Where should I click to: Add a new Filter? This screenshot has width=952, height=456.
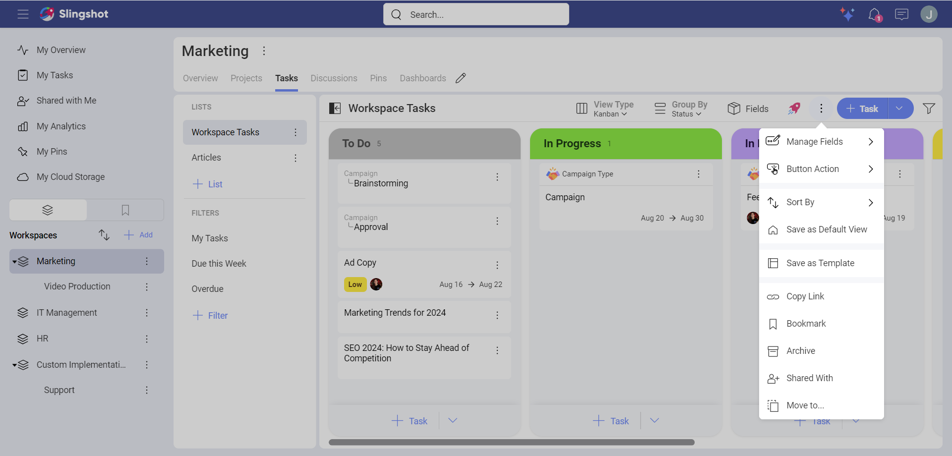click(x=210, y=315)
